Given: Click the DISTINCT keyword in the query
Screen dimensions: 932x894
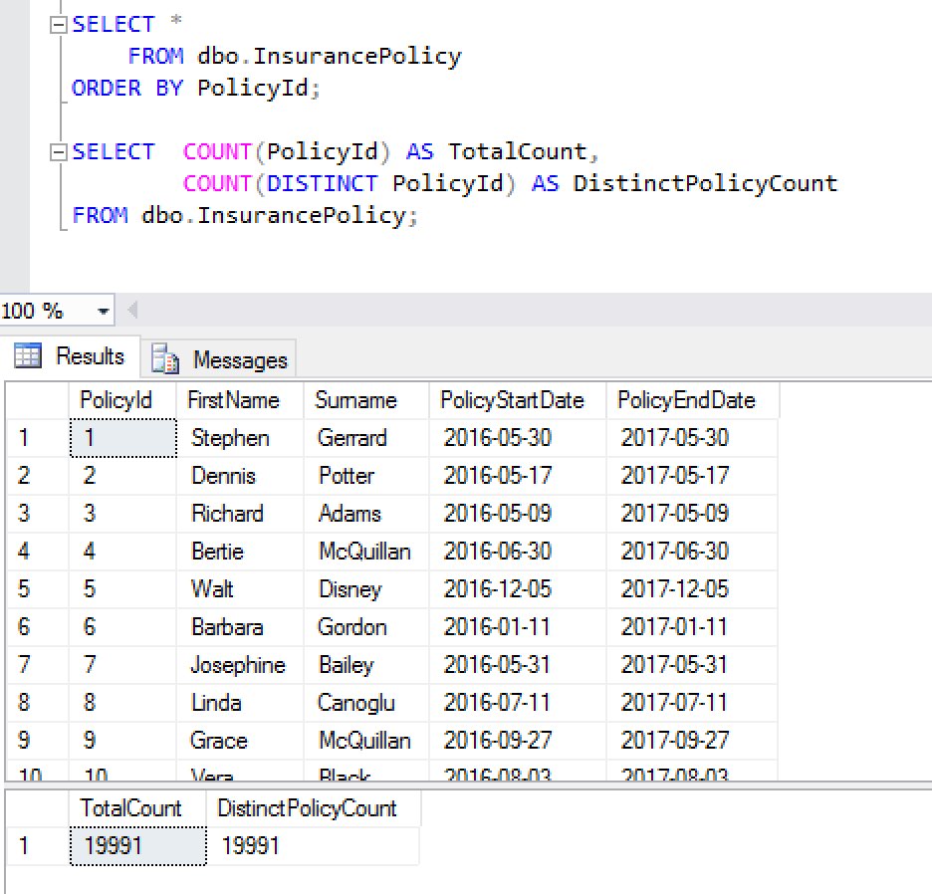Looking at the screenshot, I should coord(322,183).
